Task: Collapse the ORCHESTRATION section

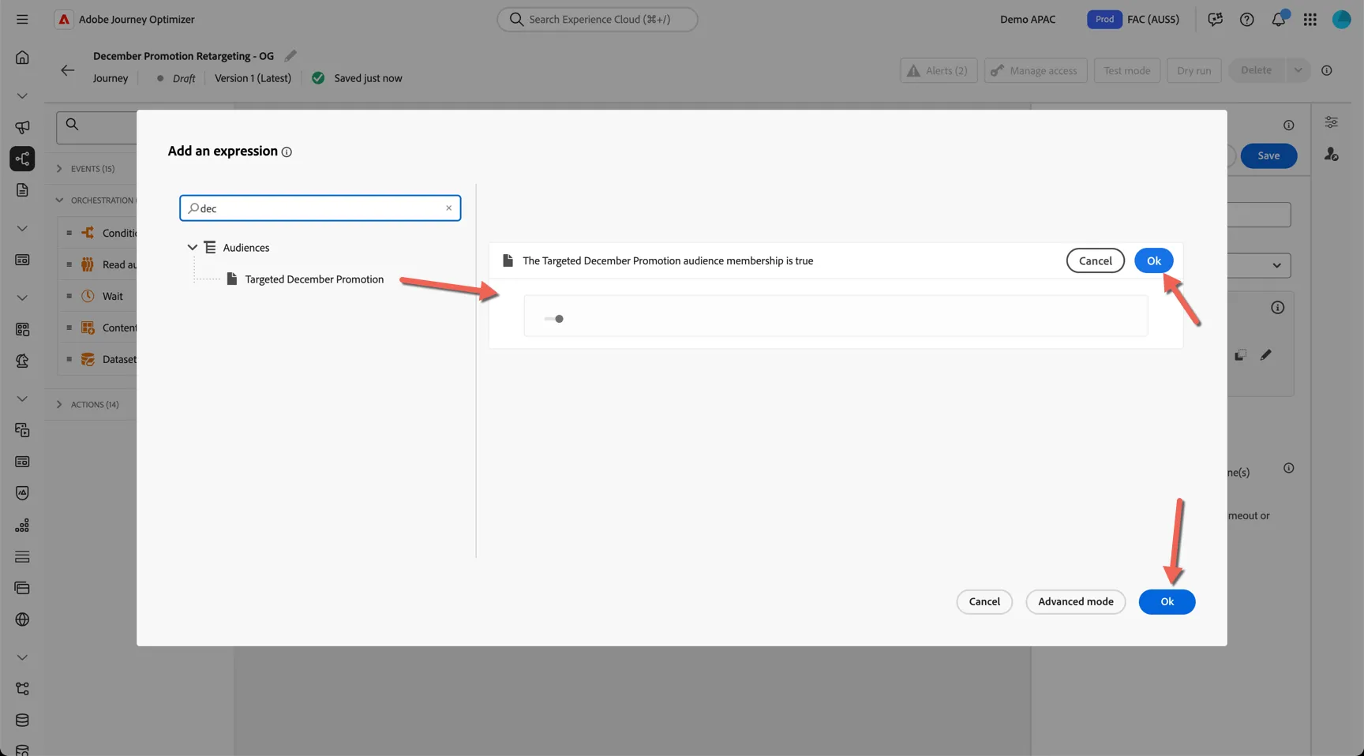Action: click(59, 200)
